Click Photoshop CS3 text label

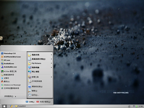[x=10, y=53]
